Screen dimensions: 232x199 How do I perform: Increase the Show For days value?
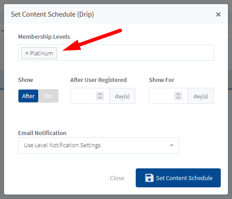point(178,94)
